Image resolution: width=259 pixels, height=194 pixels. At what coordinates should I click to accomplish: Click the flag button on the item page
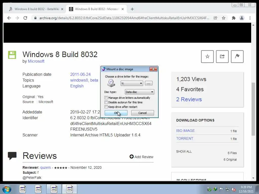coord(237,57)
